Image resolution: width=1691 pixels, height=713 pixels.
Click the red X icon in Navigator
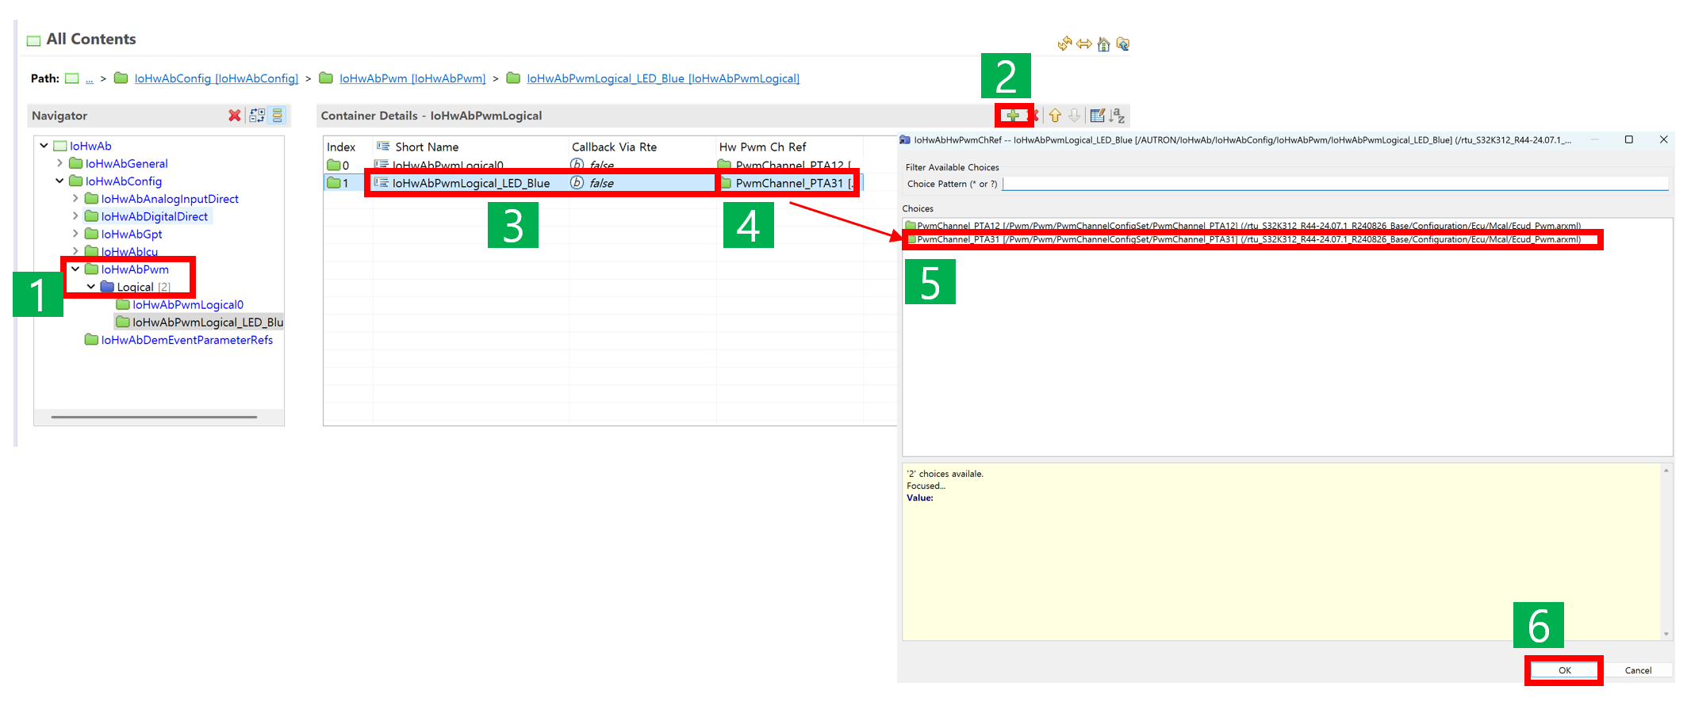point(234,116)
